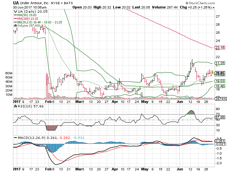Click the 19.03 MA(50) price label
This screenshot has height=172, width=227.
click(x=220, y=81)
